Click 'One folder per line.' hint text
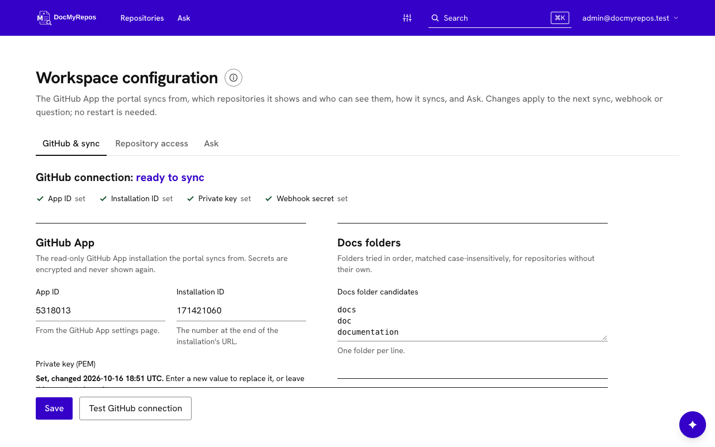The image size is (715, 447). tap(371, 351)
